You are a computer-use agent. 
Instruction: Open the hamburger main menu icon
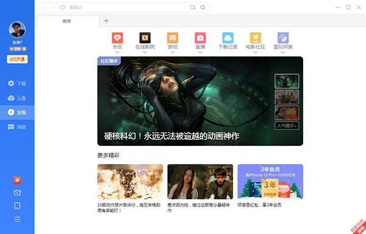click(17, 219)
